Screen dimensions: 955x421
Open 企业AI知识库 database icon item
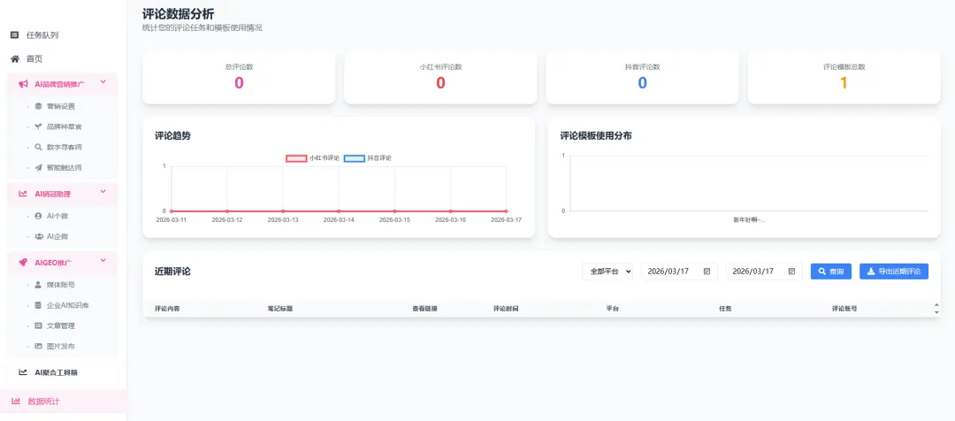[x=38, y=304]
